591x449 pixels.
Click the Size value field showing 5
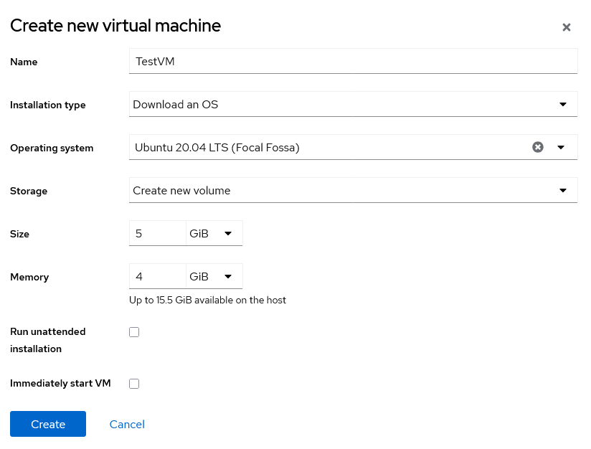pyautogui.click(x=157, y=234)
